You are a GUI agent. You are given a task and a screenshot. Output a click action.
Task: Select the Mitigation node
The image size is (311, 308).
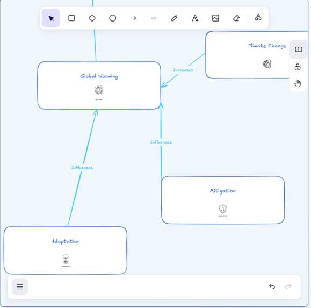[x=223, y=200]
